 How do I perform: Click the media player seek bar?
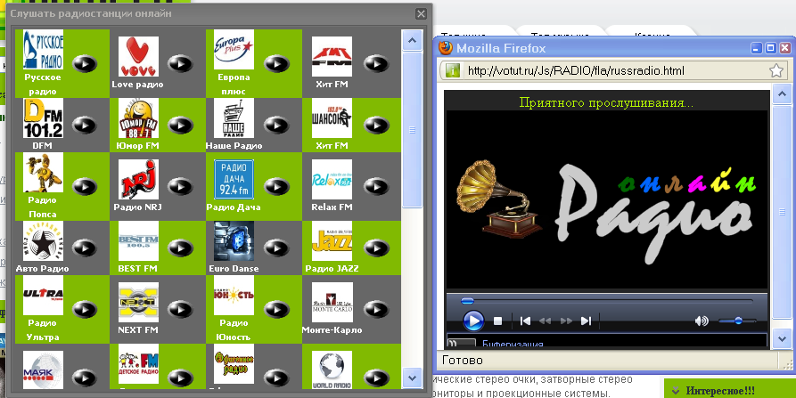607,301
